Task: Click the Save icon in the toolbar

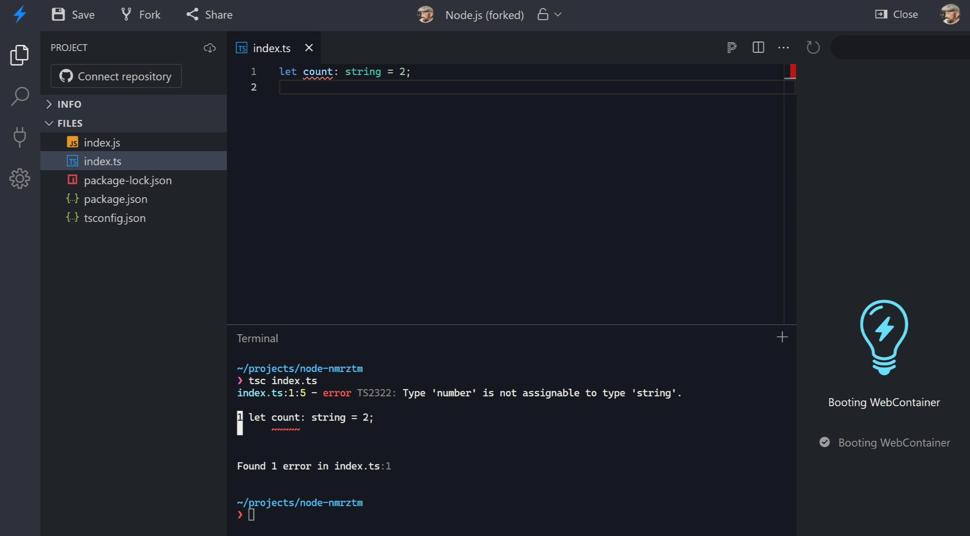Action: coord(59,13)
